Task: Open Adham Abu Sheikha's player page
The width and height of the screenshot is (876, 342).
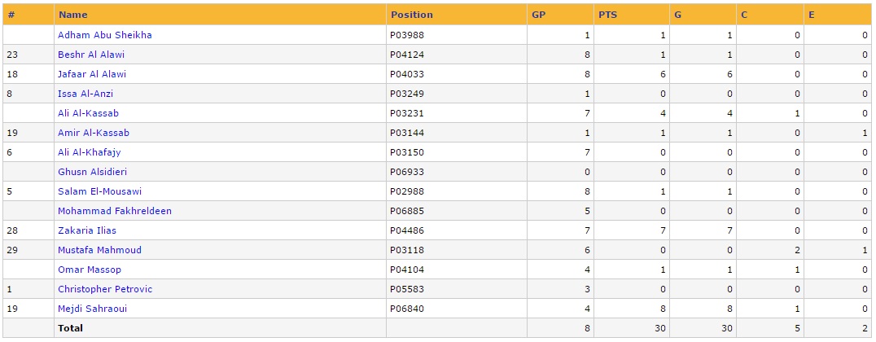Action: 105,35
